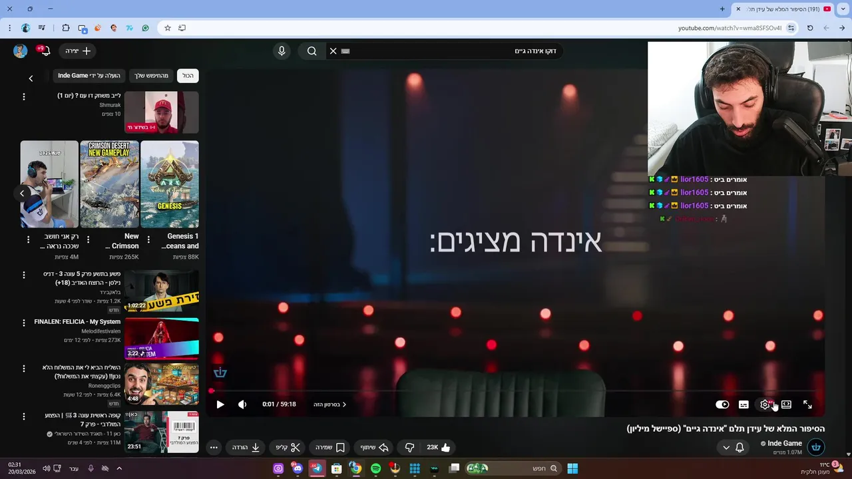Open options for the Shmurak live video
Screen dimensions: 852x479
pyautogui.click(x=24, y=96)
